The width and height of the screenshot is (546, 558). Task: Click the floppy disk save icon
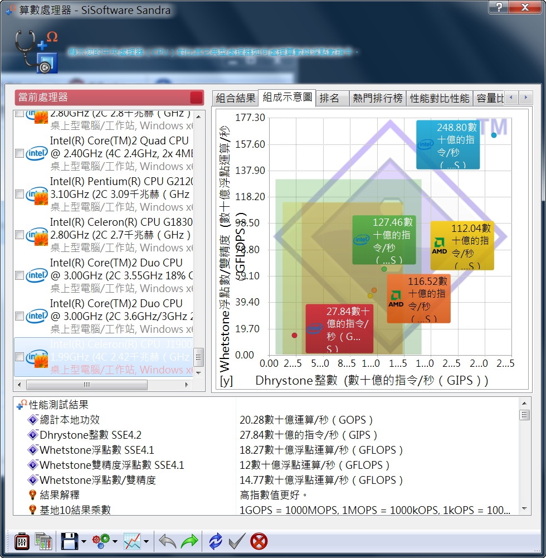pyautogui.click(x=69, y=541)
